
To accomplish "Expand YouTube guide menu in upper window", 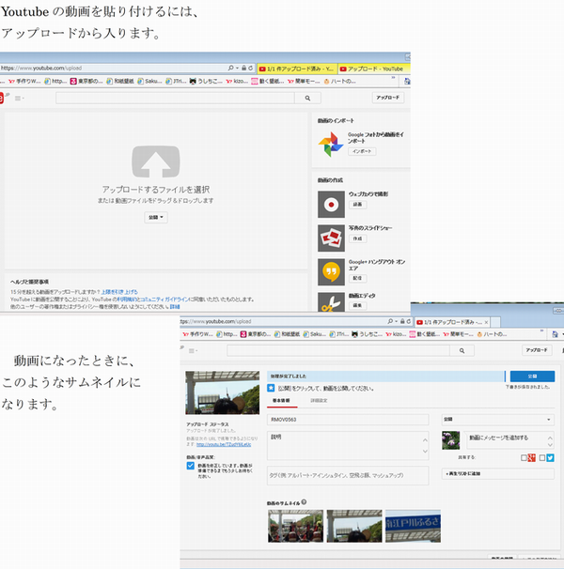I will pyautogui.click(x=19, y=98).
